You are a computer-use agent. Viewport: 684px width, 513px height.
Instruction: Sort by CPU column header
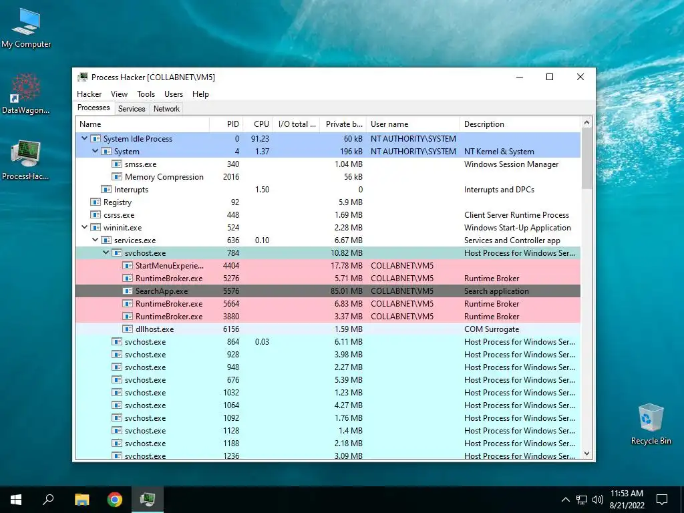coord(258,124)
